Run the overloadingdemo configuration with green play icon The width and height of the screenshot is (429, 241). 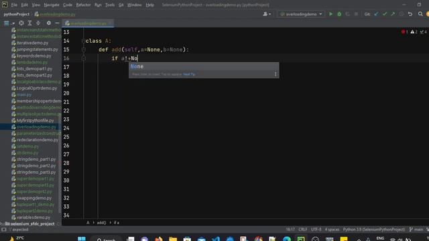point(330,14)
